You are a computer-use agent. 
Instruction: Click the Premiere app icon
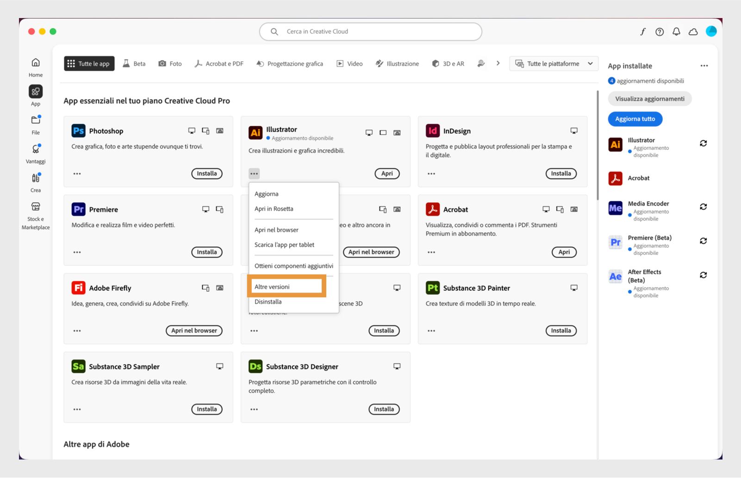coord(78,209)
